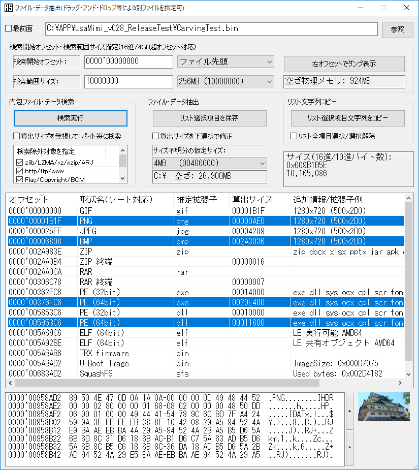Click the castle image preview thumbnail
The width and height of the screenshot is (419, 470).
[384, 406]
